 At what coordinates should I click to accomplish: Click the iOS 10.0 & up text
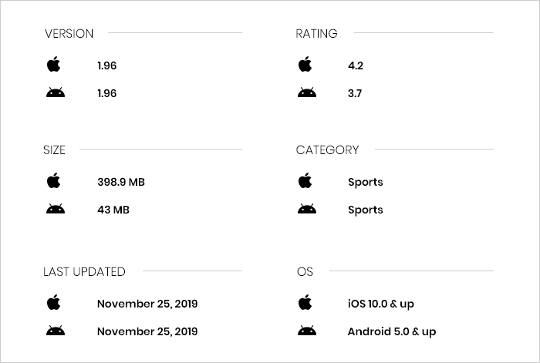click(x=381, y=304)
